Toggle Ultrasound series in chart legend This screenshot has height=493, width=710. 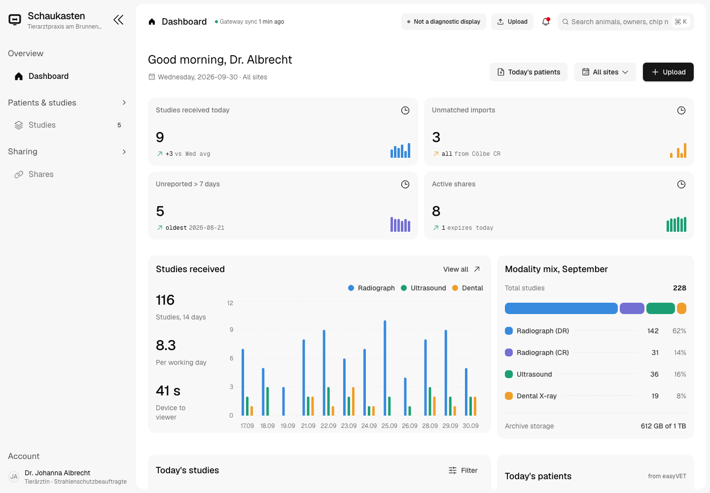[424, 288]
